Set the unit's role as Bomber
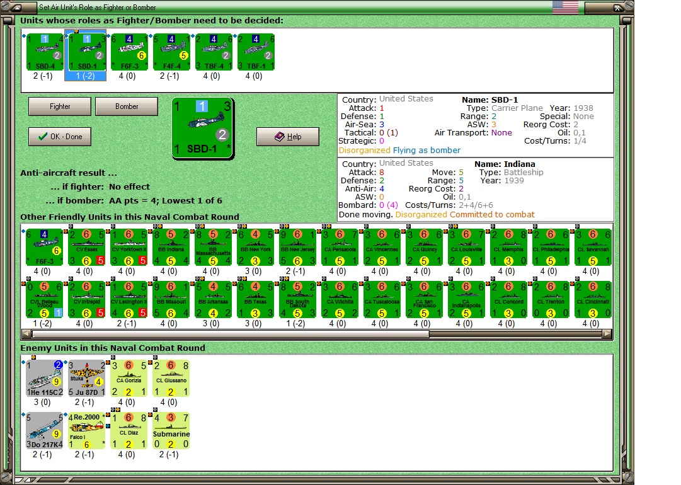This screenshot has width=681, height=485. 127,106
